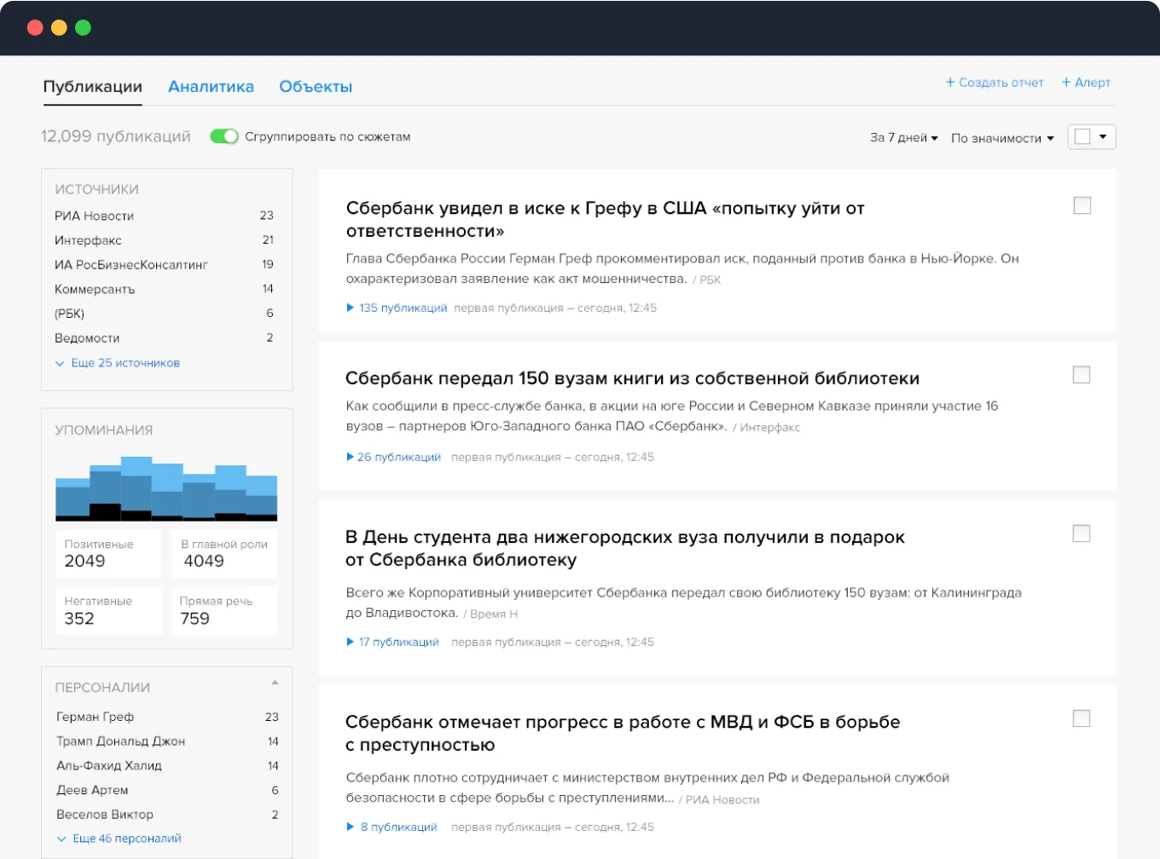Open the По значимости sort dropdown
Image resolution: width=1160 pixels, height=859 pixels.
[1003, 138]
